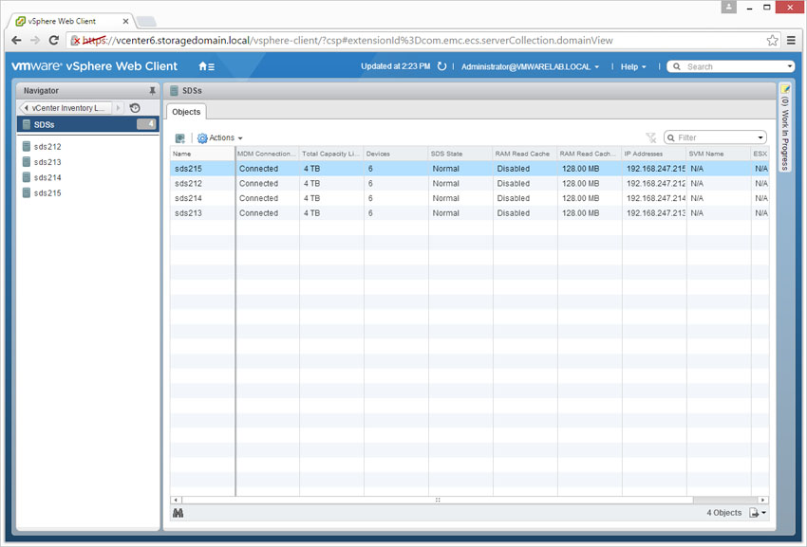This screenshot has width=807, height=547.
Task: Select sds214 icon in Navigator
Action: 27,177
